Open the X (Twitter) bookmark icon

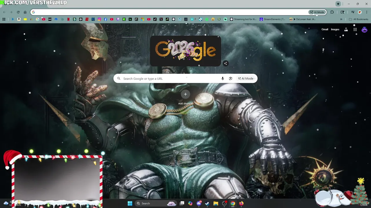tap(161, 19)
